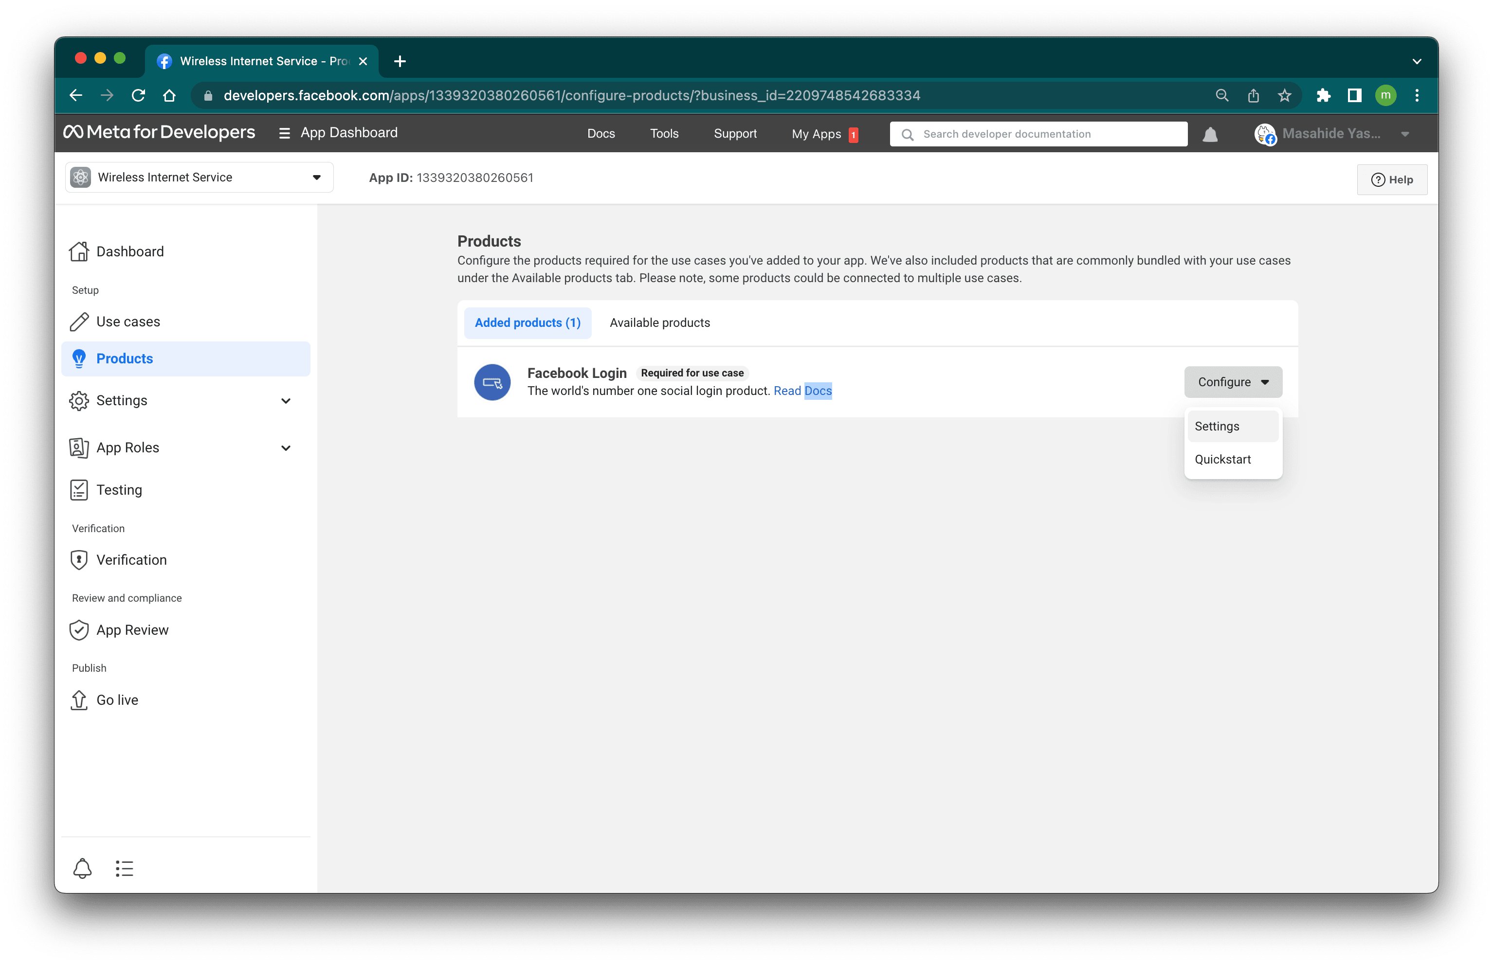Open the tab search chevron in title bar

coord(1417,61)
